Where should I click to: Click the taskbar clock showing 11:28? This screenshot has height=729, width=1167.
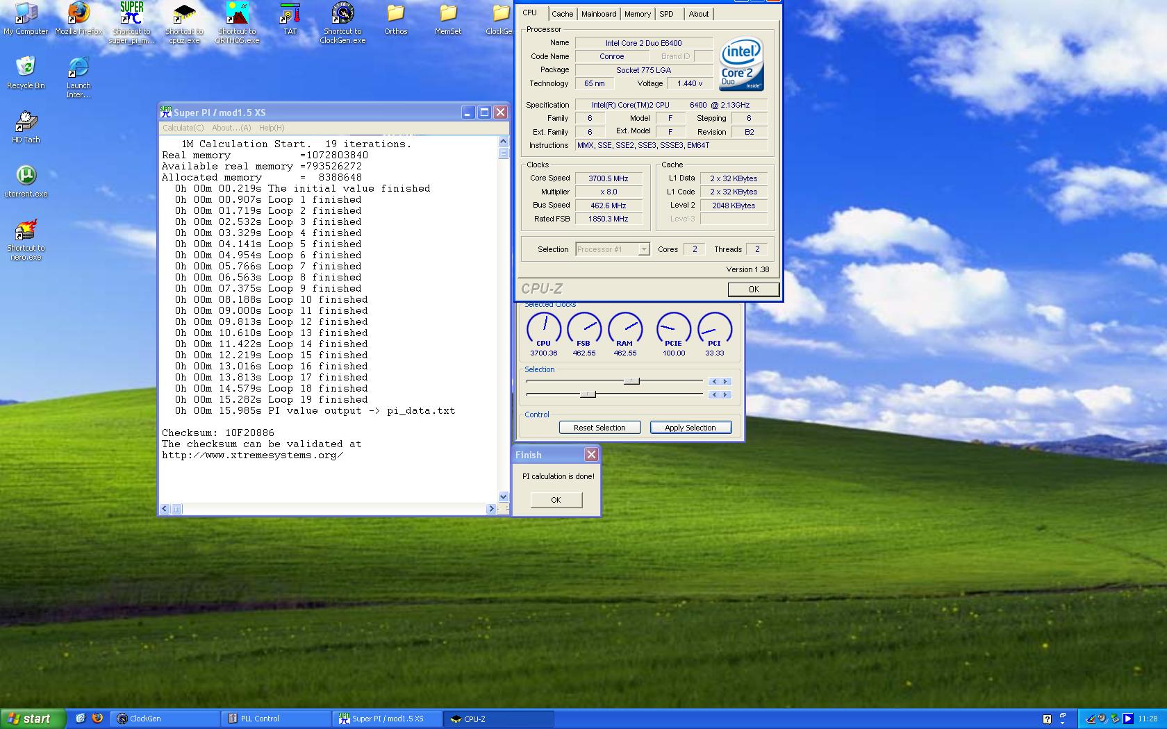point(1148,719)
